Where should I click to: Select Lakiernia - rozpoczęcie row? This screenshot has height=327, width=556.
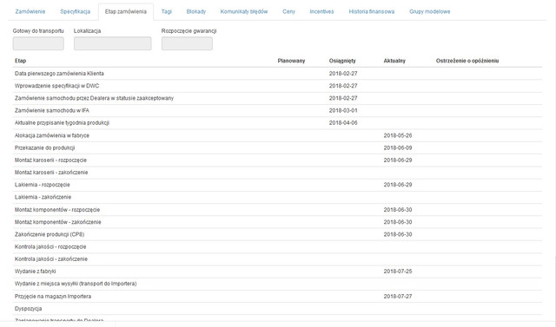277,185
